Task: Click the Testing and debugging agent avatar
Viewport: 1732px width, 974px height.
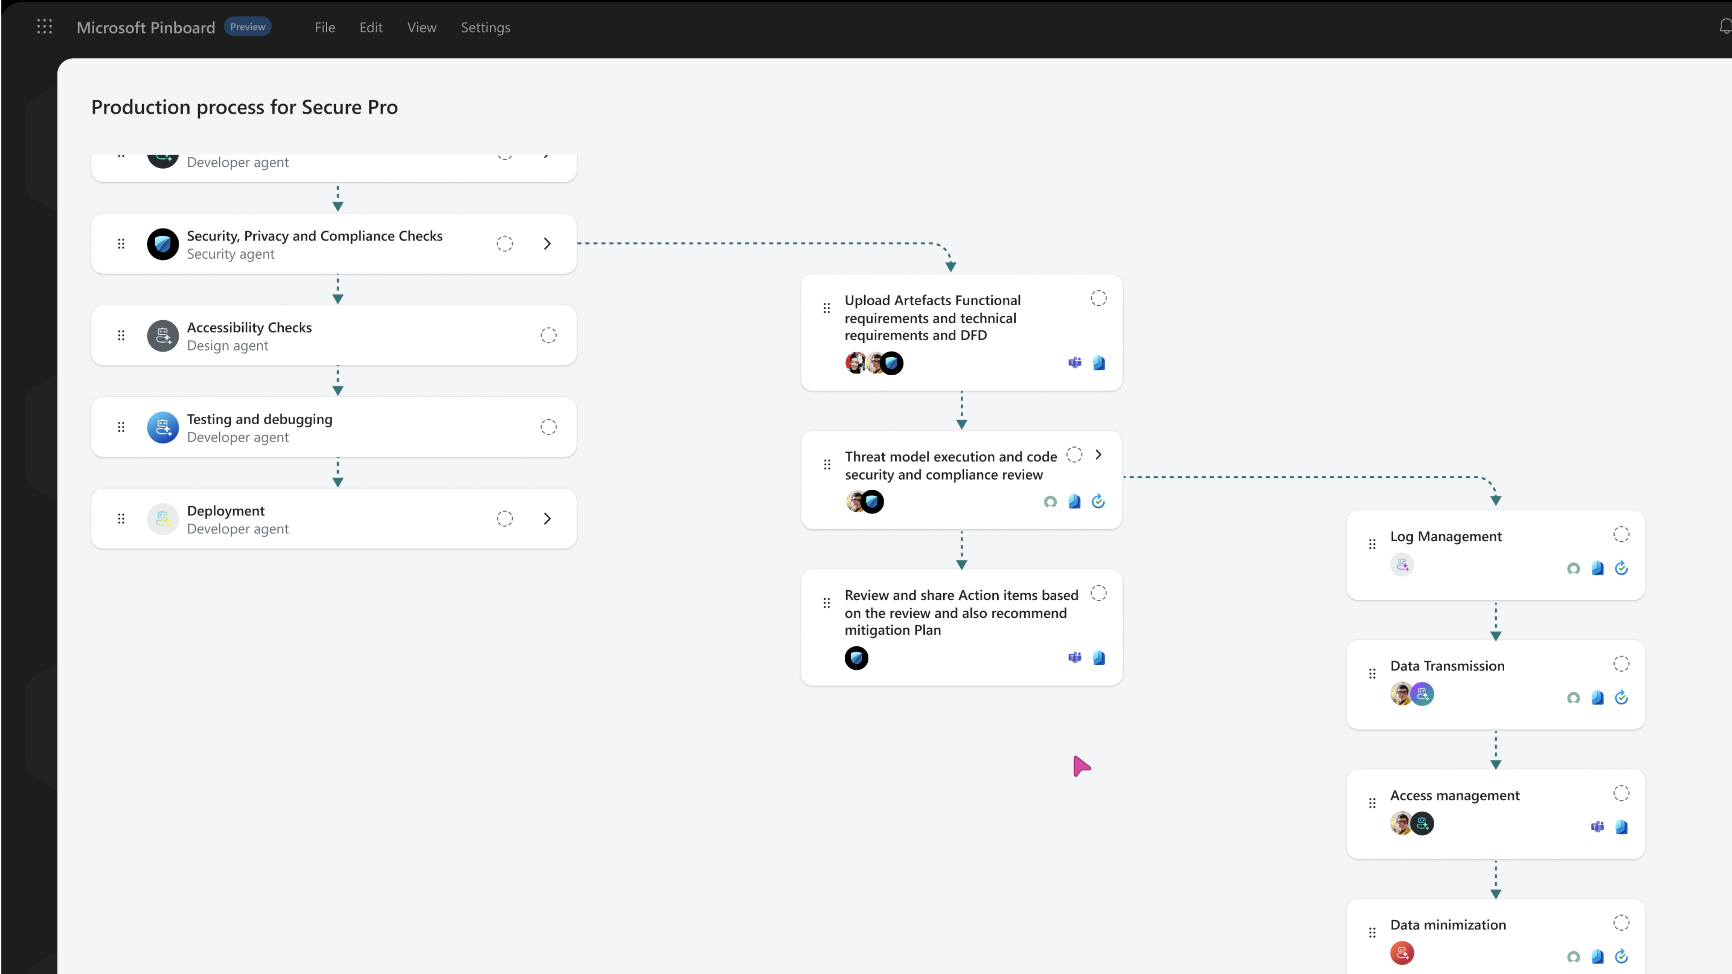Action: 163,427
